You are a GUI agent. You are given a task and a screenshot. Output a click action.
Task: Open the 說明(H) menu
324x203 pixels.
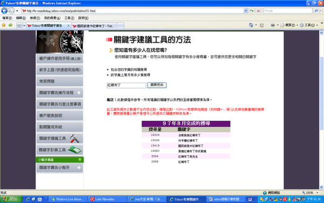coord(83,18)
